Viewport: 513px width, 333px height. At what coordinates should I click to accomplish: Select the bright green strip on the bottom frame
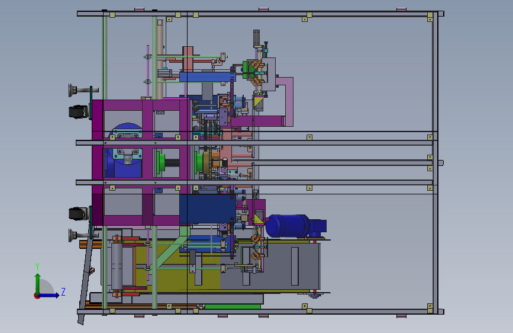click(233, 306)
